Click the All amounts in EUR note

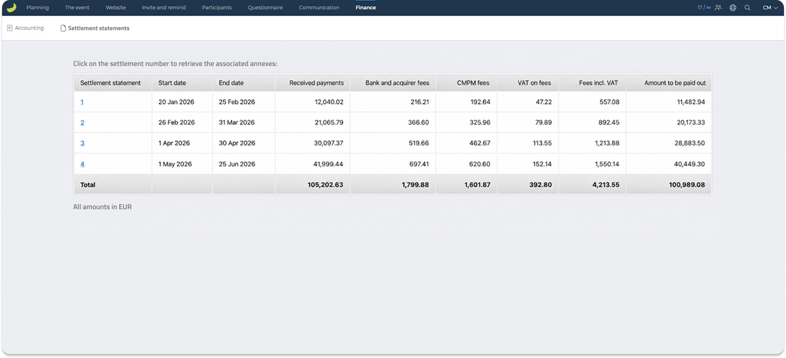(102, 207)
